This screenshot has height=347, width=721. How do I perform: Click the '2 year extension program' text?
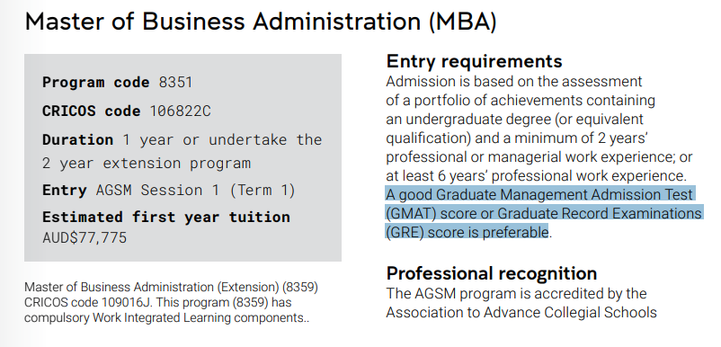pos(147,163)
